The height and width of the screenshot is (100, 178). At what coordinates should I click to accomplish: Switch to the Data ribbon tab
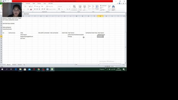tap(34, 4)
